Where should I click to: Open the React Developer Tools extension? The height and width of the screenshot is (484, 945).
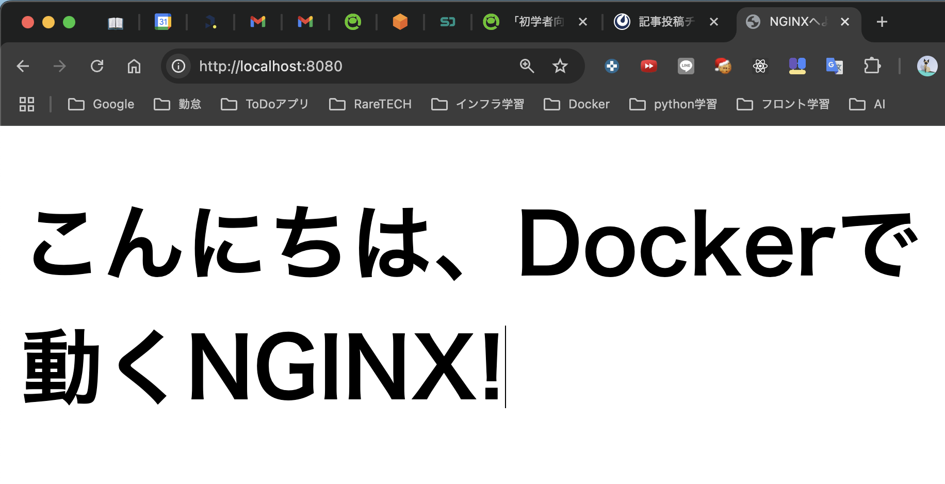point(760,66)
